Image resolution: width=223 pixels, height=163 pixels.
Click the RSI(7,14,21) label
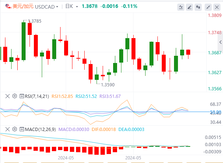[x=37, y=96]
